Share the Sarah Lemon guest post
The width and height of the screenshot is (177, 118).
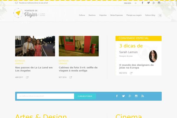point(131,73)
